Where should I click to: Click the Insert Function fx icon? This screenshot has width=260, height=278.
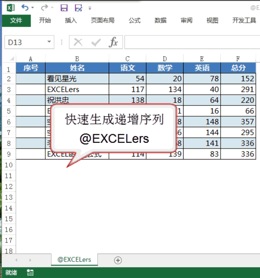coord(114,42)
